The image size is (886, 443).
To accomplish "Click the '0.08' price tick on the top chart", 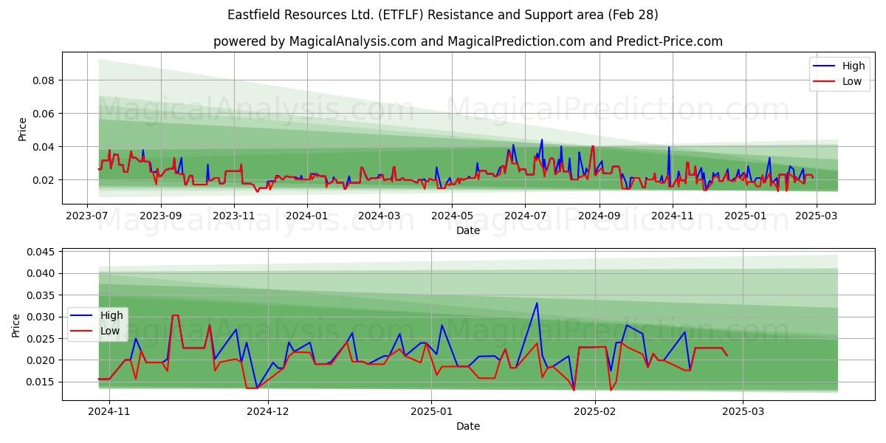I will [45, 80].
